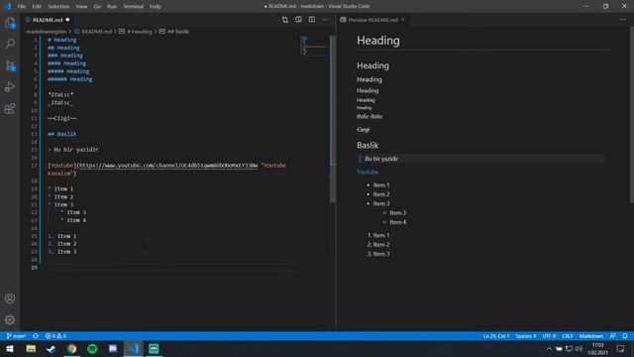This screenshot has width=634, height=357.
Task: Click nested 'Item 4' bullet in preview
Action: (x=398, y=222)
